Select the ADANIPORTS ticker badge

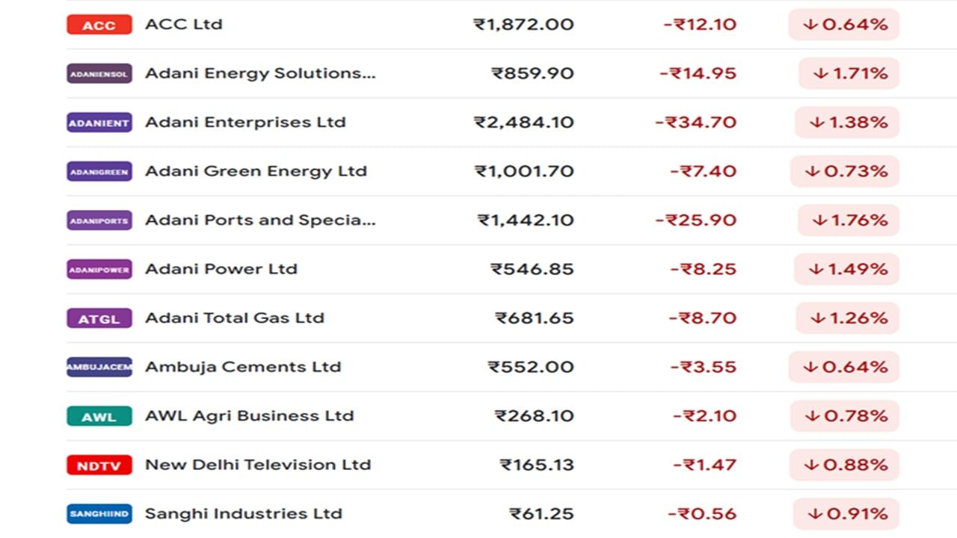coord(99,220)
